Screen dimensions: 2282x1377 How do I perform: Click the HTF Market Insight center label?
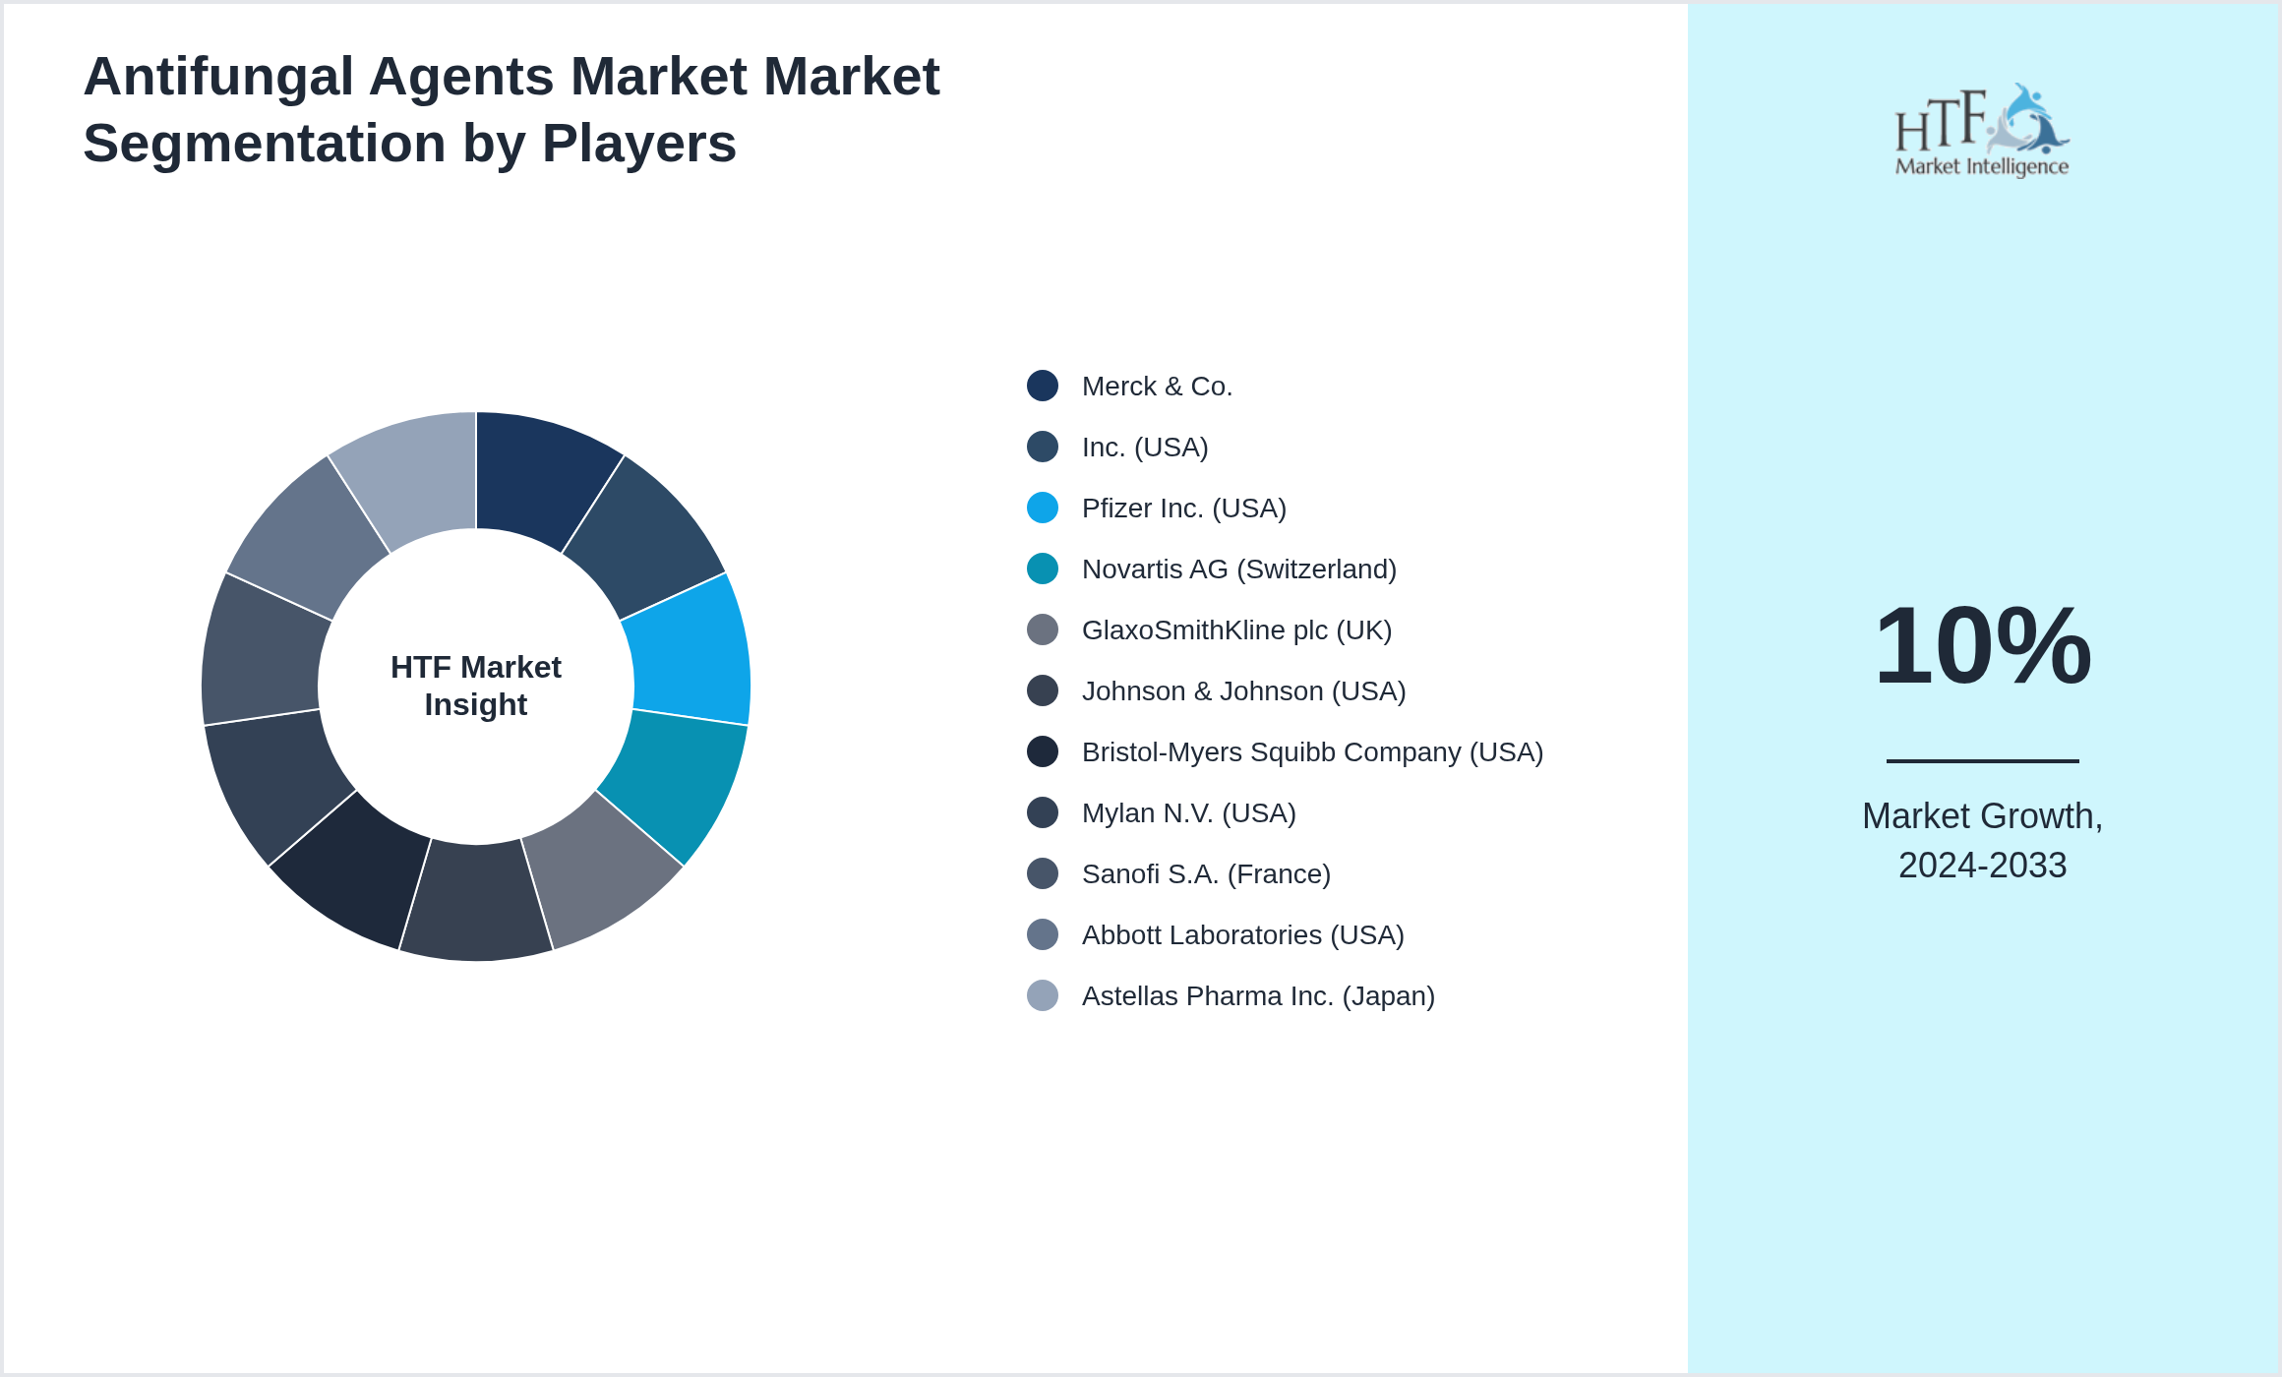tap(475, 686)
